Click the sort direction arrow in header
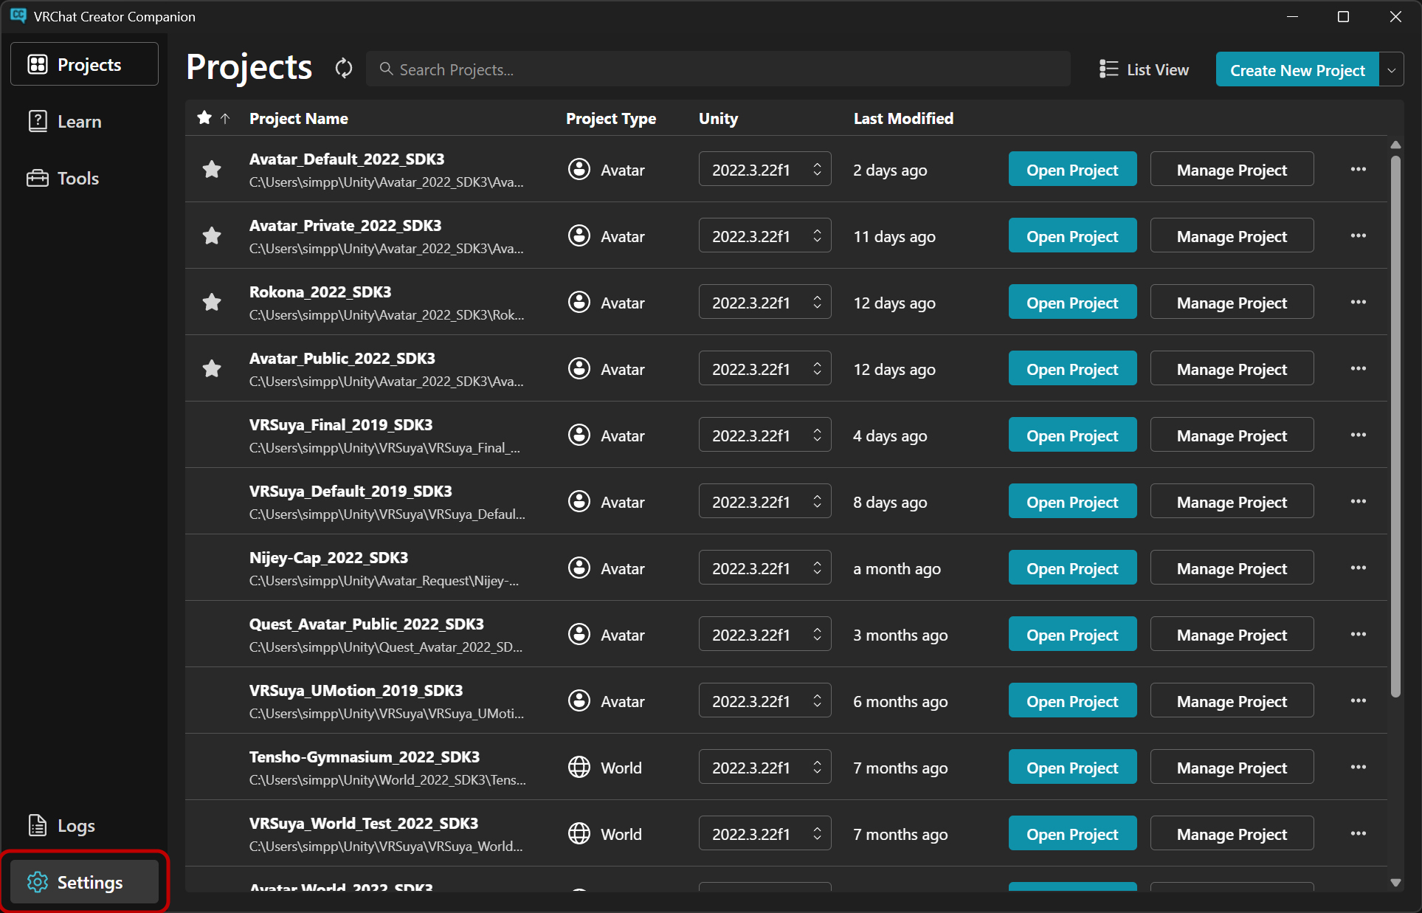This screenshot has width=1422, height=913. click(225, 119)
